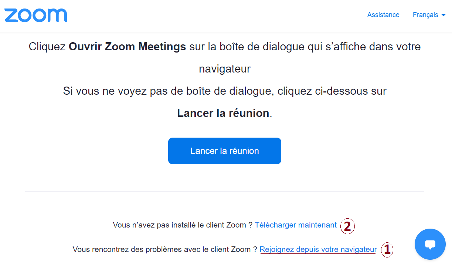The height and width of the screenshot is (266, 452).
Task: Follow the Rejoignez depuis votre navigateur link
Action: tap(318, 249)
